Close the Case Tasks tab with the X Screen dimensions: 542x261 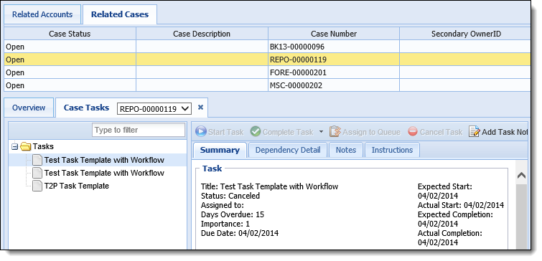click(200, 108)
